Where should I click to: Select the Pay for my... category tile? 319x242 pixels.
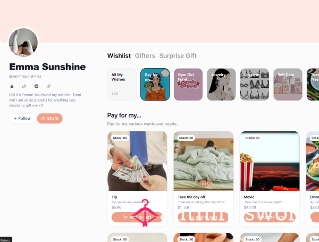pyautogui.click(x=155, y=84)
